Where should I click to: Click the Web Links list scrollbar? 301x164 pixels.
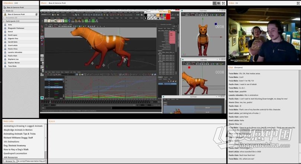[x=46, y=142]
